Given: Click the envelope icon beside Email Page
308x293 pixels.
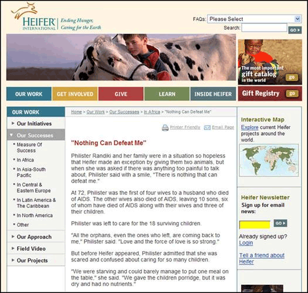Looking at the screenshot, I should (207, 127).
